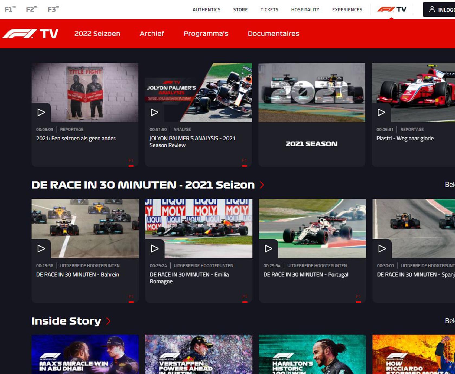Click duration '00:29:56' on Bahrein card
The image size is (455, 374).
[45, 265]
